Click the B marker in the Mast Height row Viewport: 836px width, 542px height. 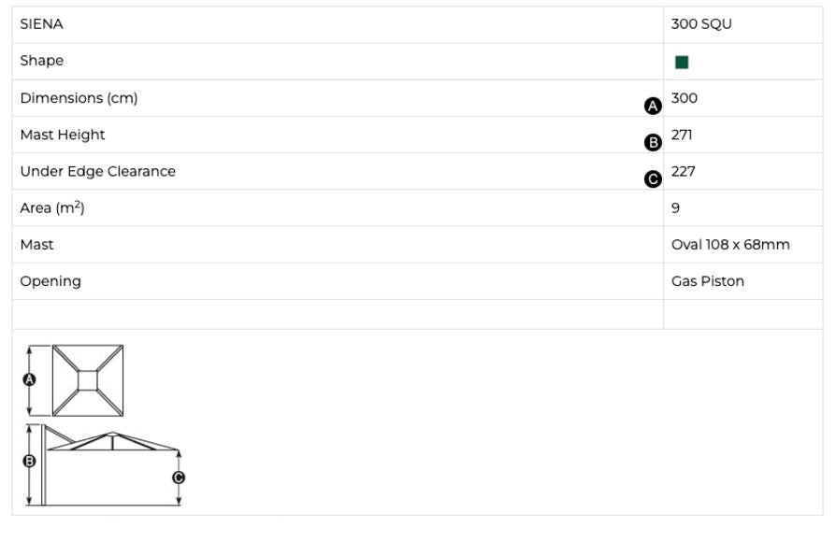pyautogui.click(x=653, y=143)
